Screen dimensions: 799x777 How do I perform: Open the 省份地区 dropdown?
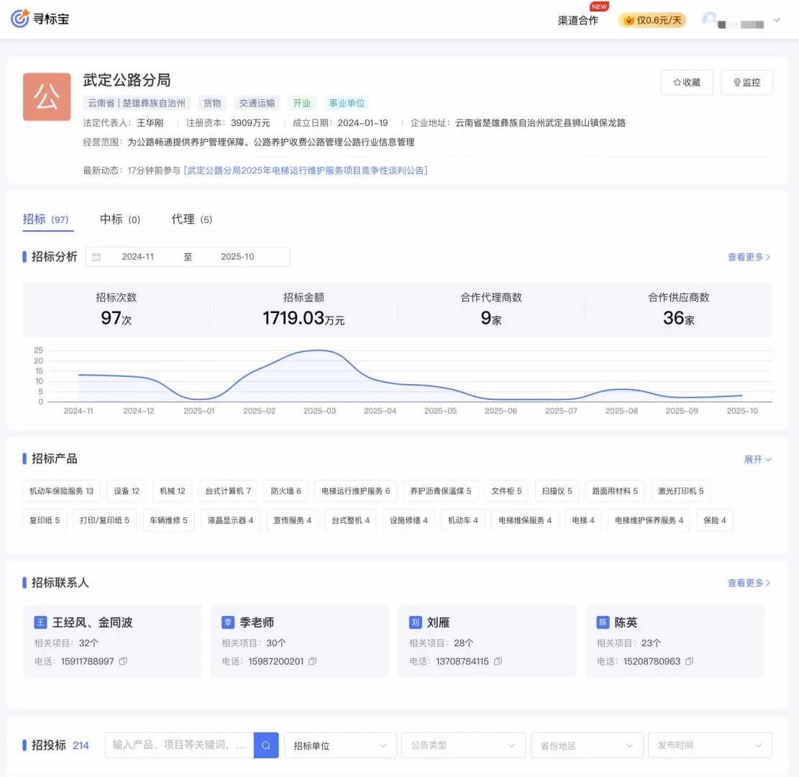point(587,745)
